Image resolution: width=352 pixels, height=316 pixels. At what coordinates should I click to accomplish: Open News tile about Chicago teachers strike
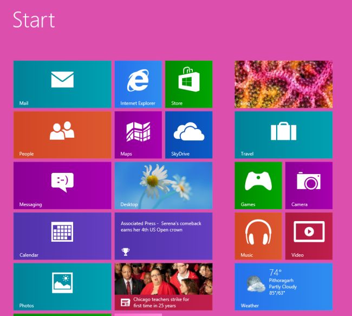click(x=164, y=287)
